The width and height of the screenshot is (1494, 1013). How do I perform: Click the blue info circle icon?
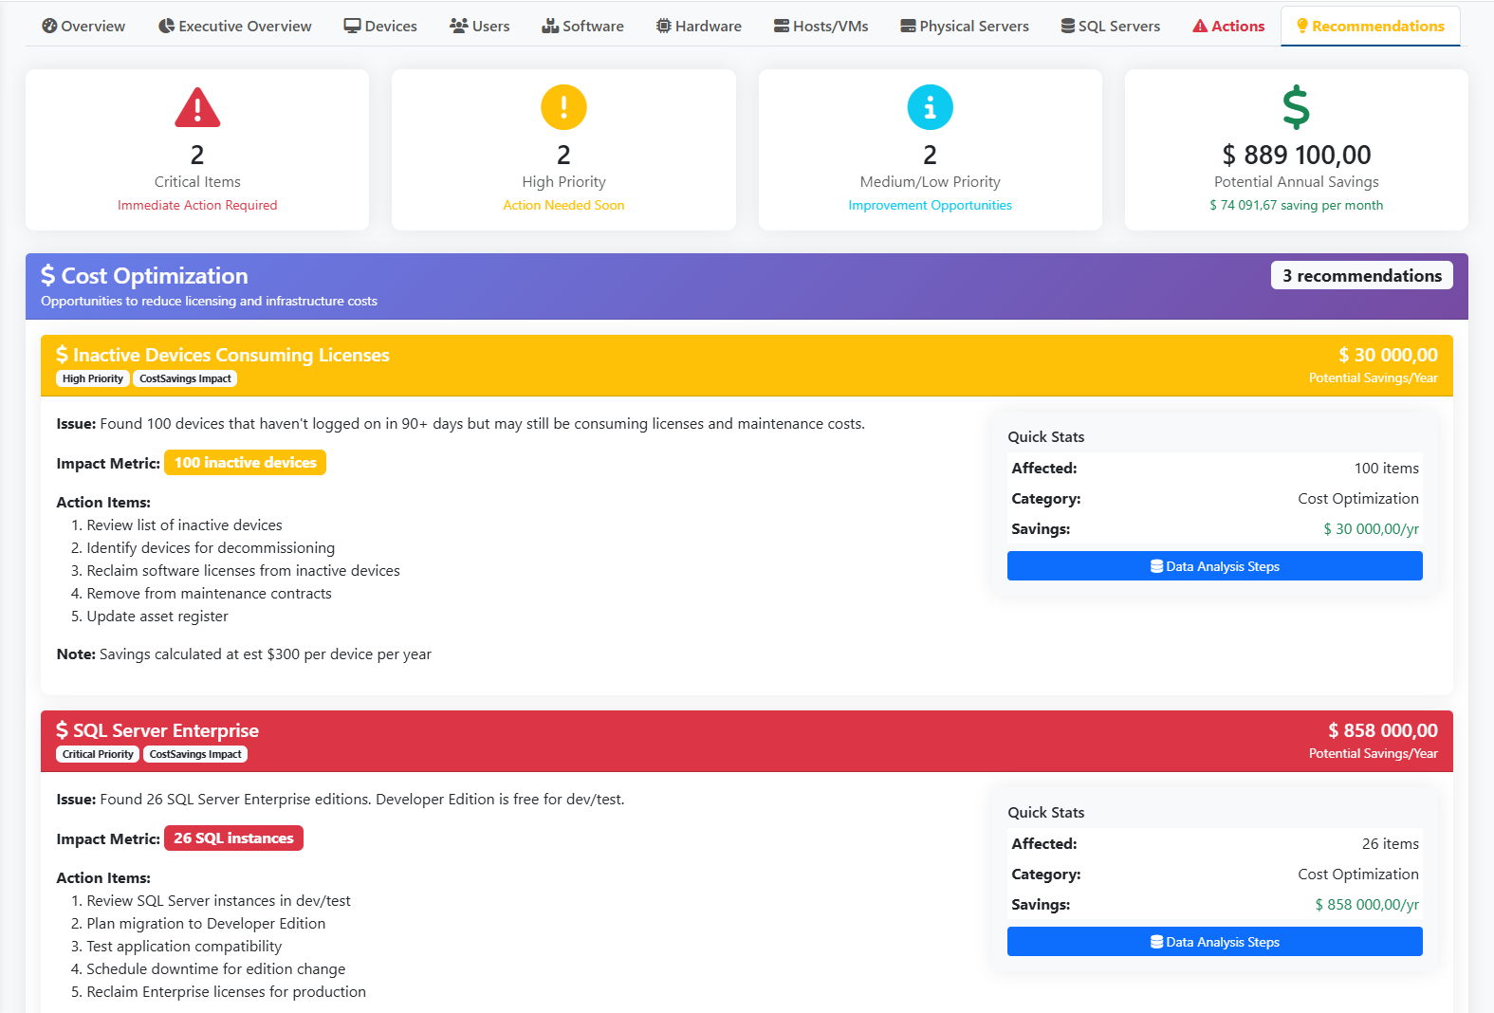click(931, 107)
